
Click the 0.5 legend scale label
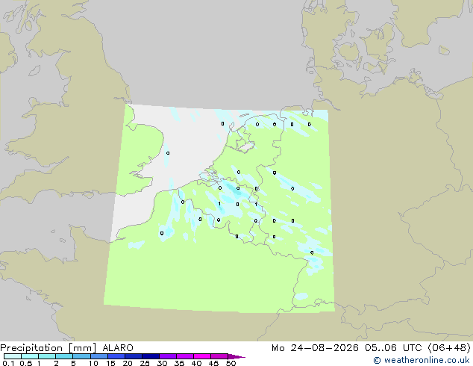pos(26,363)
